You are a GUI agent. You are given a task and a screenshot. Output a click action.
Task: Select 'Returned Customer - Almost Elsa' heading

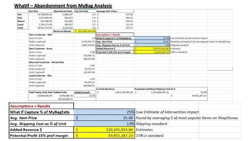coord(46,62)
